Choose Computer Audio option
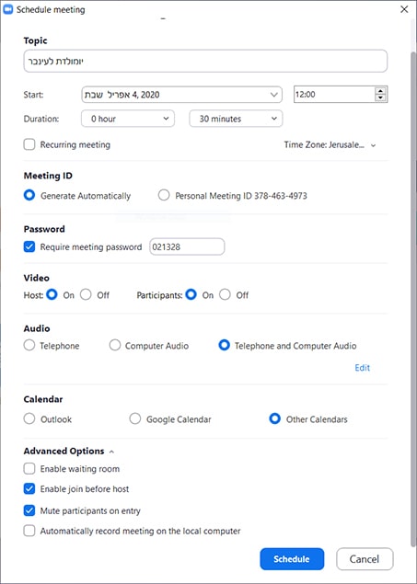417x584 pixels. tap(115, 345)
